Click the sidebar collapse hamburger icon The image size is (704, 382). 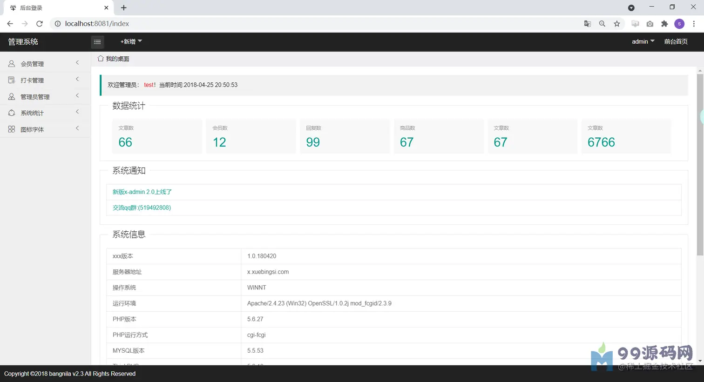coord(97,42)
